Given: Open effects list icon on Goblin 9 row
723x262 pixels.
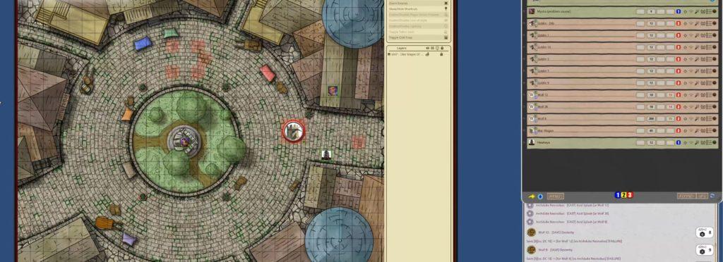Looking at the screenshot, I should click(709, 83).
